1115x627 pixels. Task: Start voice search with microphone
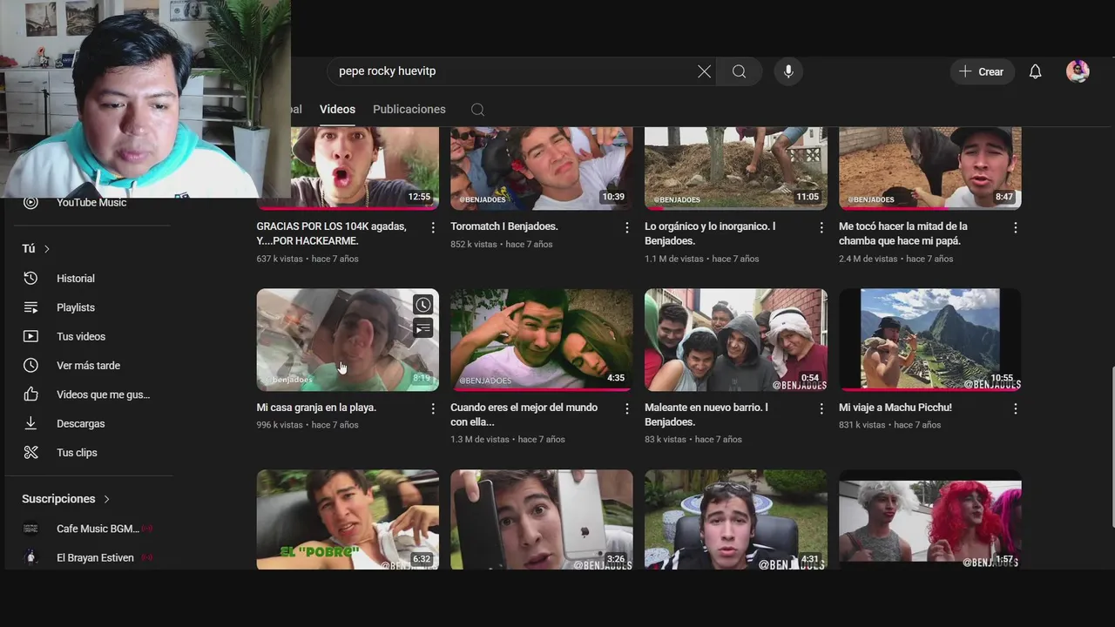point(788,71)
